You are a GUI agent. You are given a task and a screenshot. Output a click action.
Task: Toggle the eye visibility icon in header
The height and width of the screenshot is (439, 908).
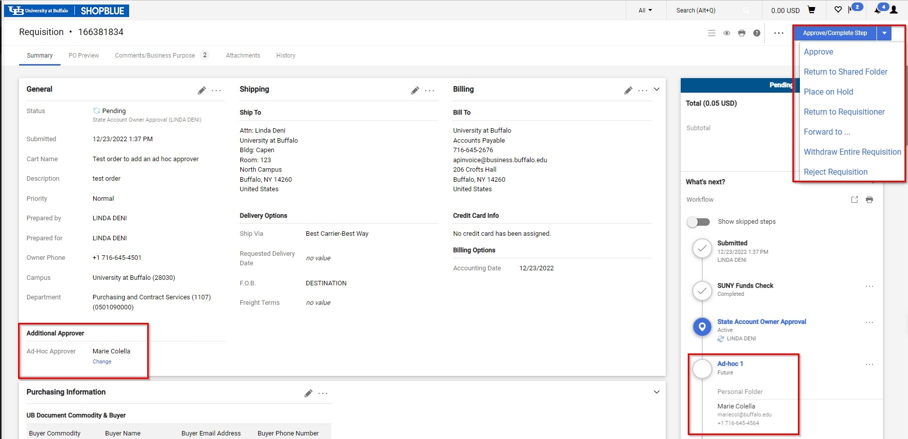pyautogui.click(x=727, y=33)
